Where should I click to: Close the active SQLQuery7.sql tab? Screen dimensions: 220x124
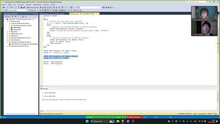click(x=98, y=14)
